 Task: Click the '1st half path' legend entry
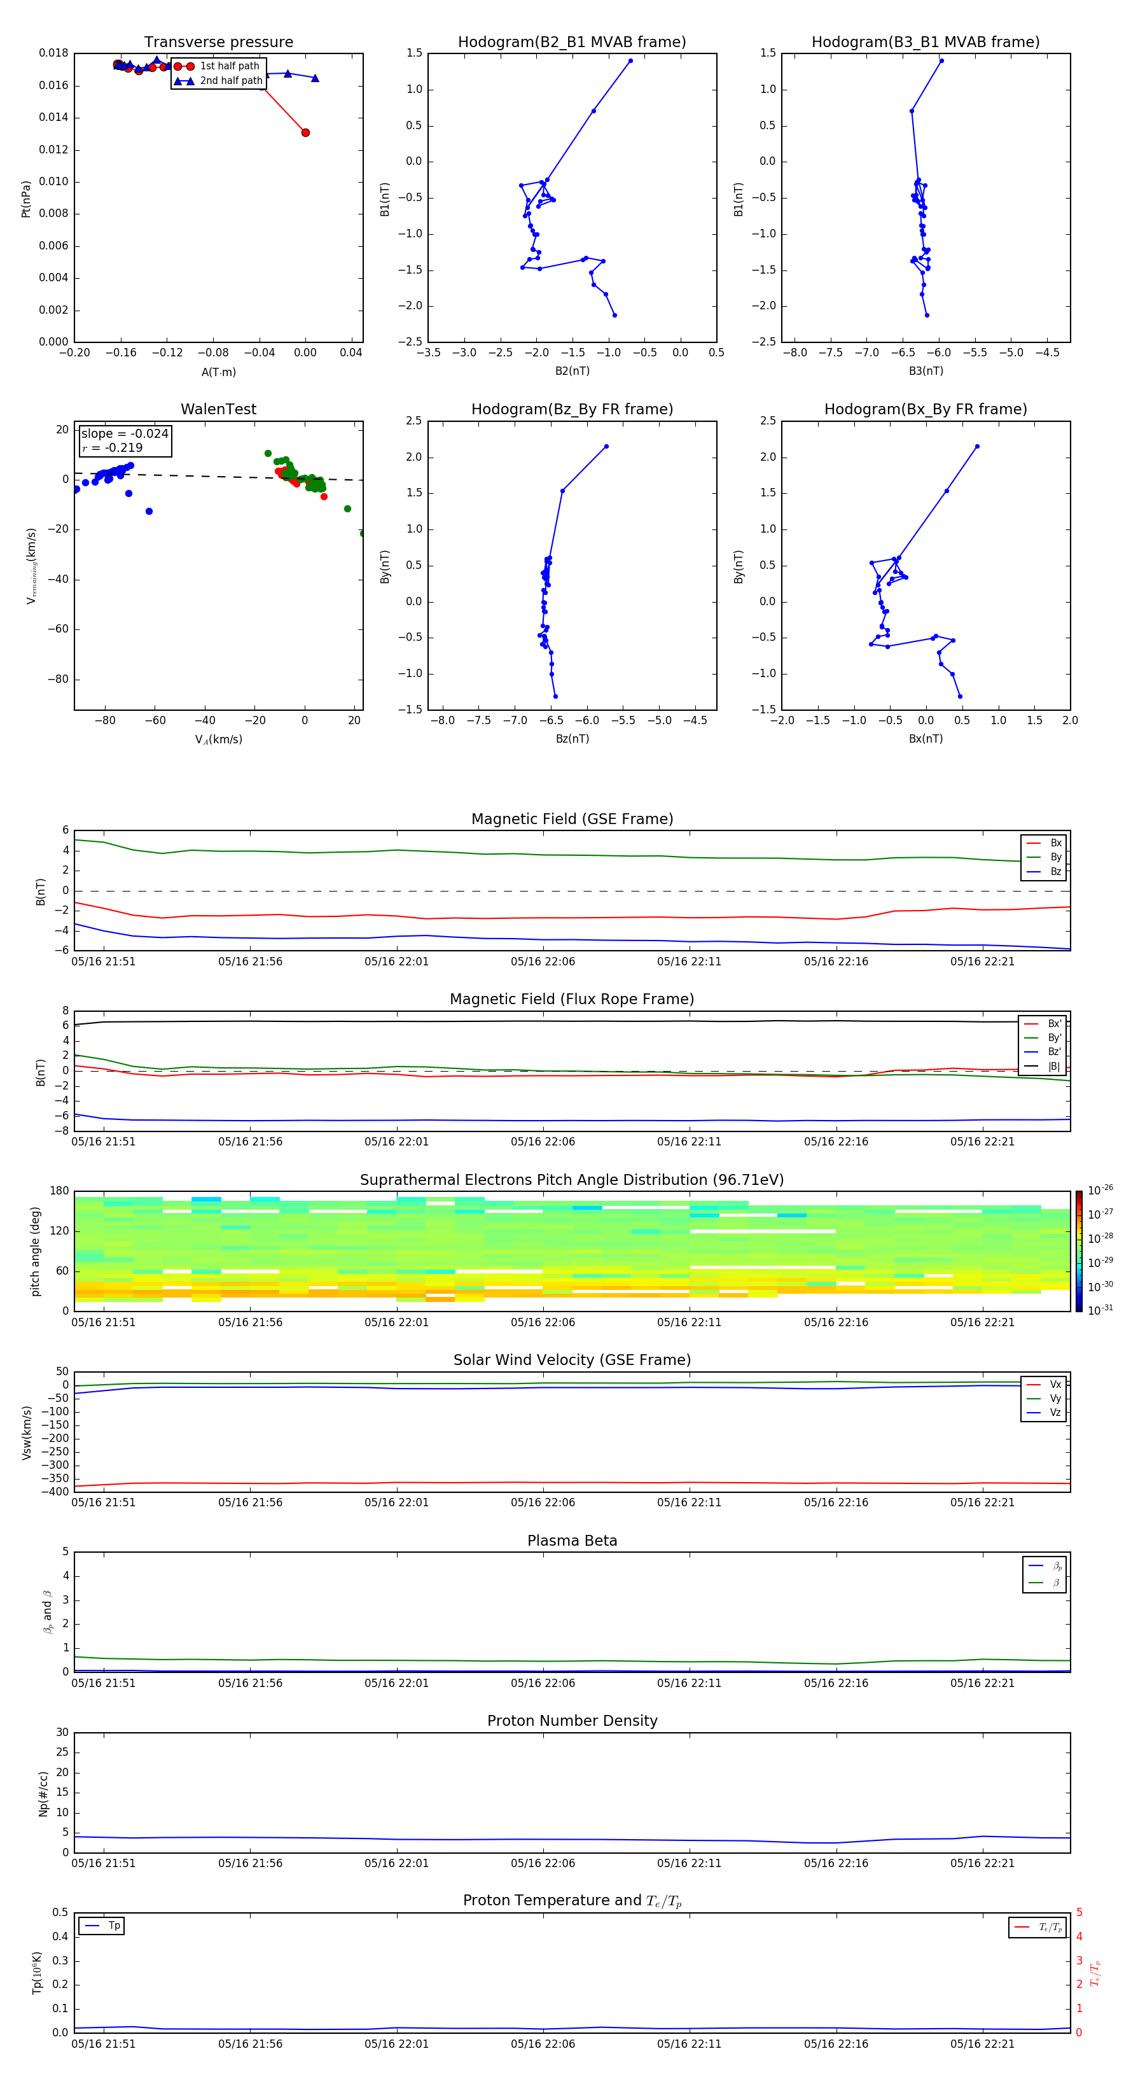[217, 66]
